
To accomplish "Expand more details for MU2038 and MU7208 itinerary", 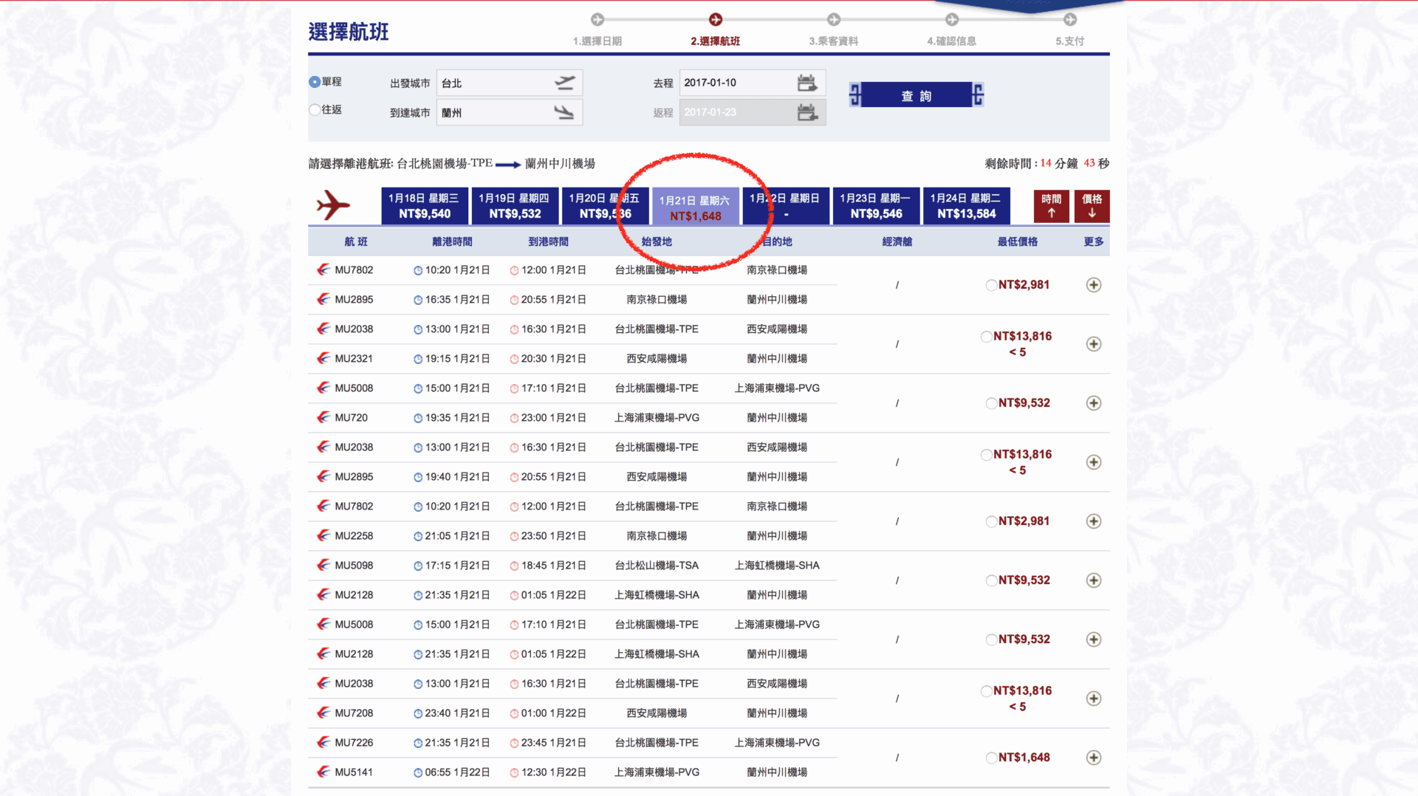I will [1094, 699].
